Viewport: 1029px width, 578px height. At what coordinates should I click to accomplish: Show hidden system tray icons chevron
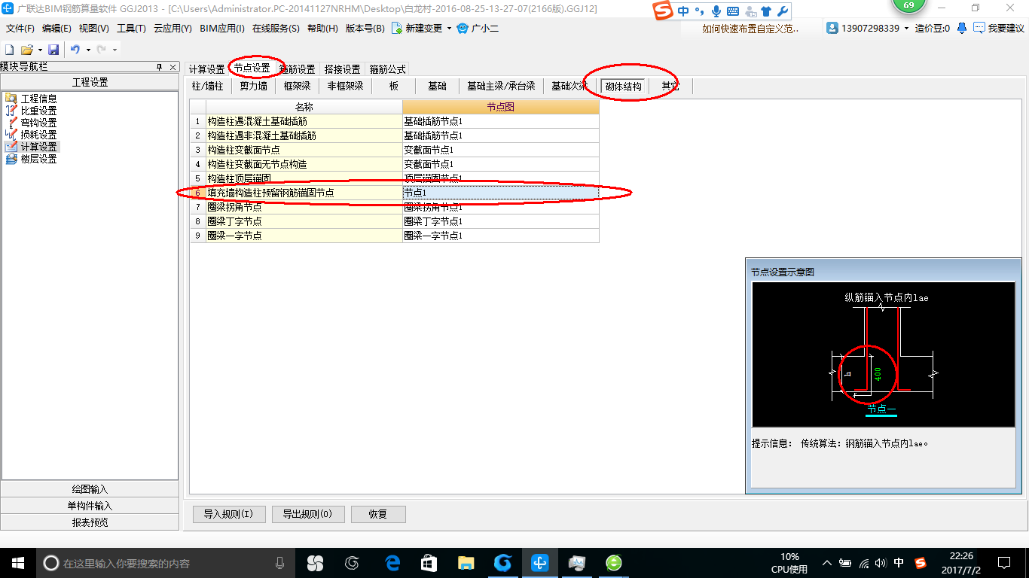click(x=828, y=562)
